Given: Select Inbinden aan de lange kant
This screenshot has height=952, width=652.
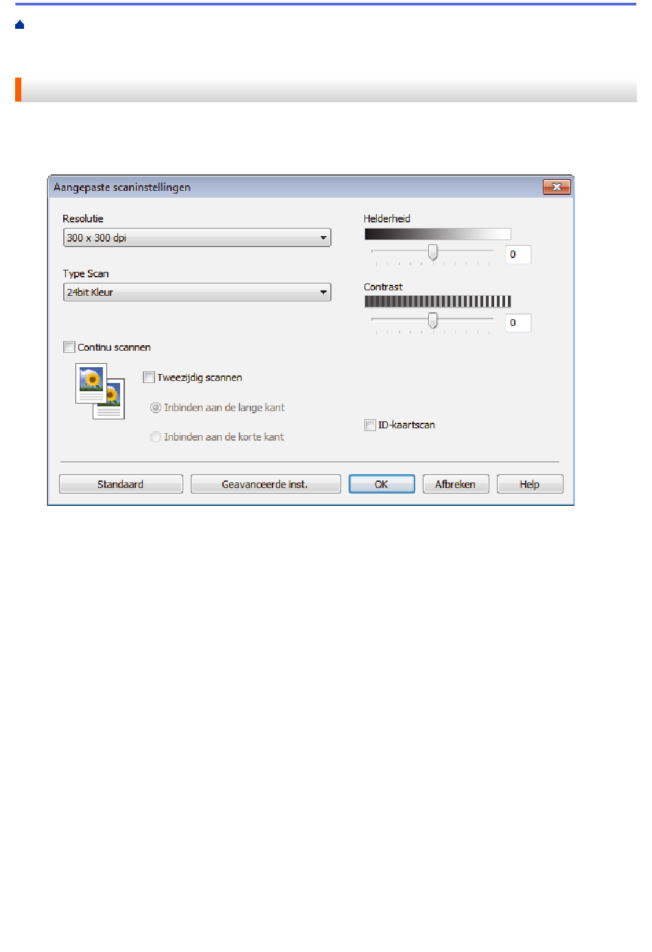Looking at the screenshot, I should (x=156, y=408).
